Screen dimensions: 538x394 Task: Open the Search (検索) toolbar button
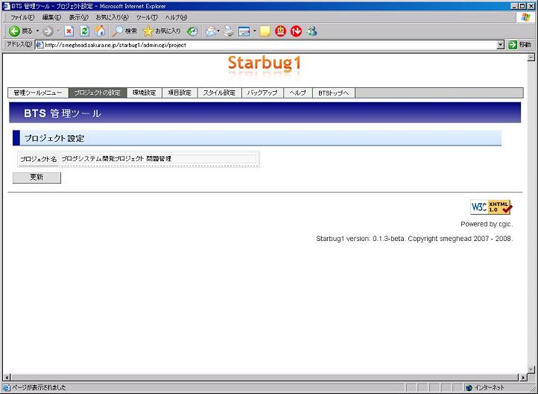click(125, 31)
